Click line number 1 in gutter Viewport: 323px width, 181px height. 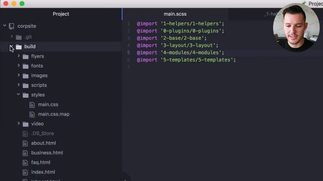point(129,24)
